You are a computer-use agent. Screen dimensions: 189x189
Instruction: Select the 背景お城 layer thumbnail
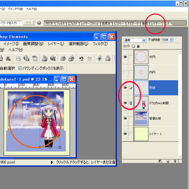point(141,118)
